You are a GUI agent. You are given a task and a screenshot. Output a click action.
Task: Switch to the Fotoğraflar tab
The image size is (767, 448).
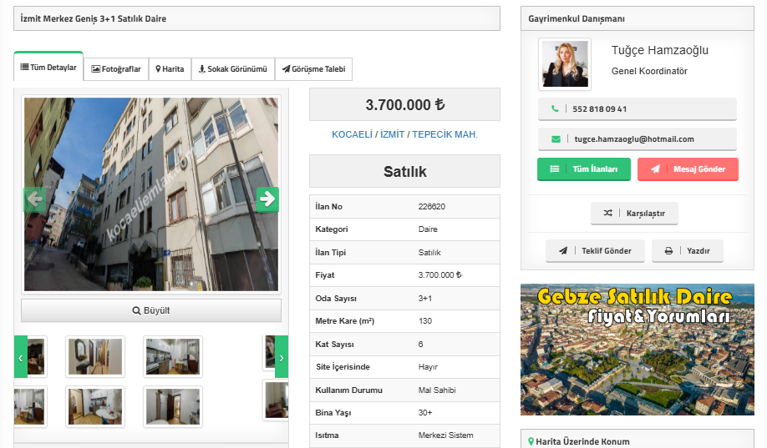click(116, 69)
